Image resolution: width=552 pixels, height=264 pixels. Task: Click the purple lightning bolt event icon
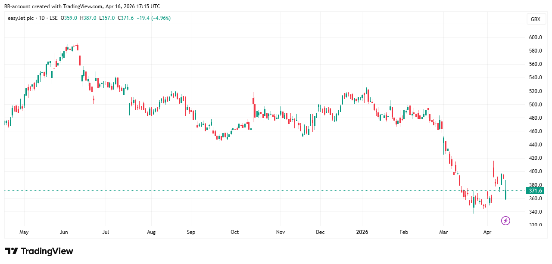[x=505, y=221]
